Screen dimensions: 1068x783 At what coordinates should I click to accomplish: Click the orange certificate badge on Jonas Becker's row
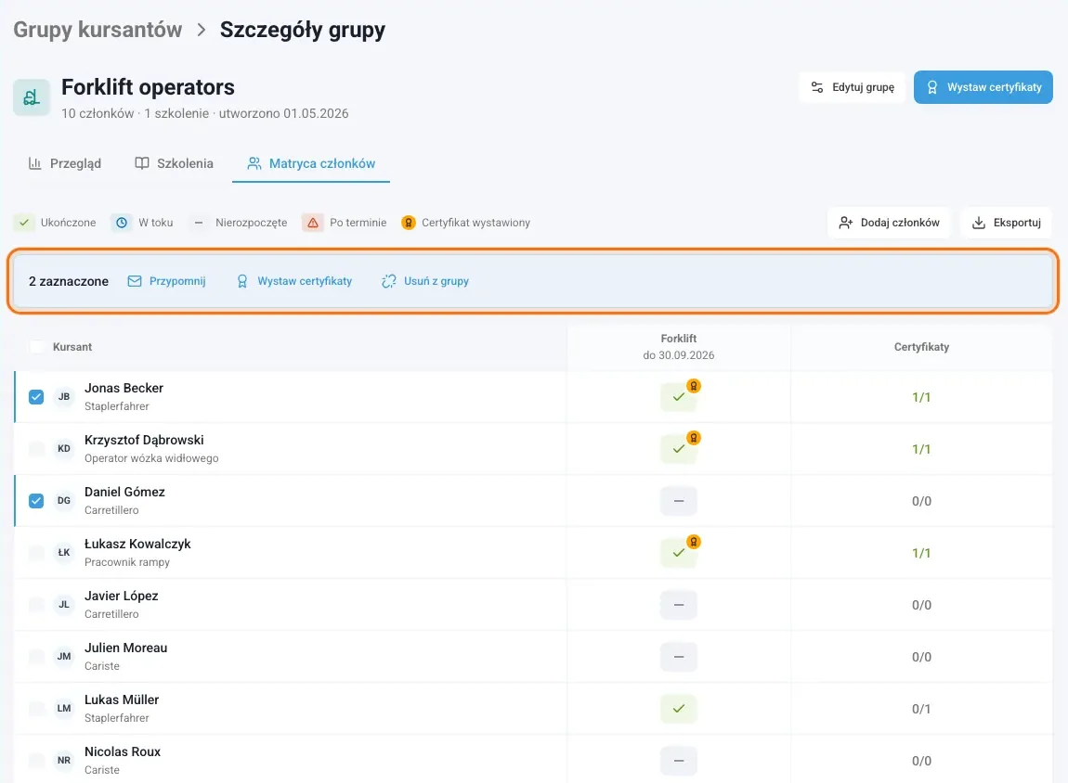pos(694,387)
